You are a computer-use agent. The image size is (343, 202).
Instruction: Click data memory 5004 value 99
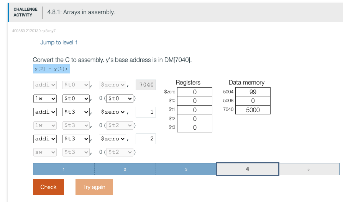[253, 92]
